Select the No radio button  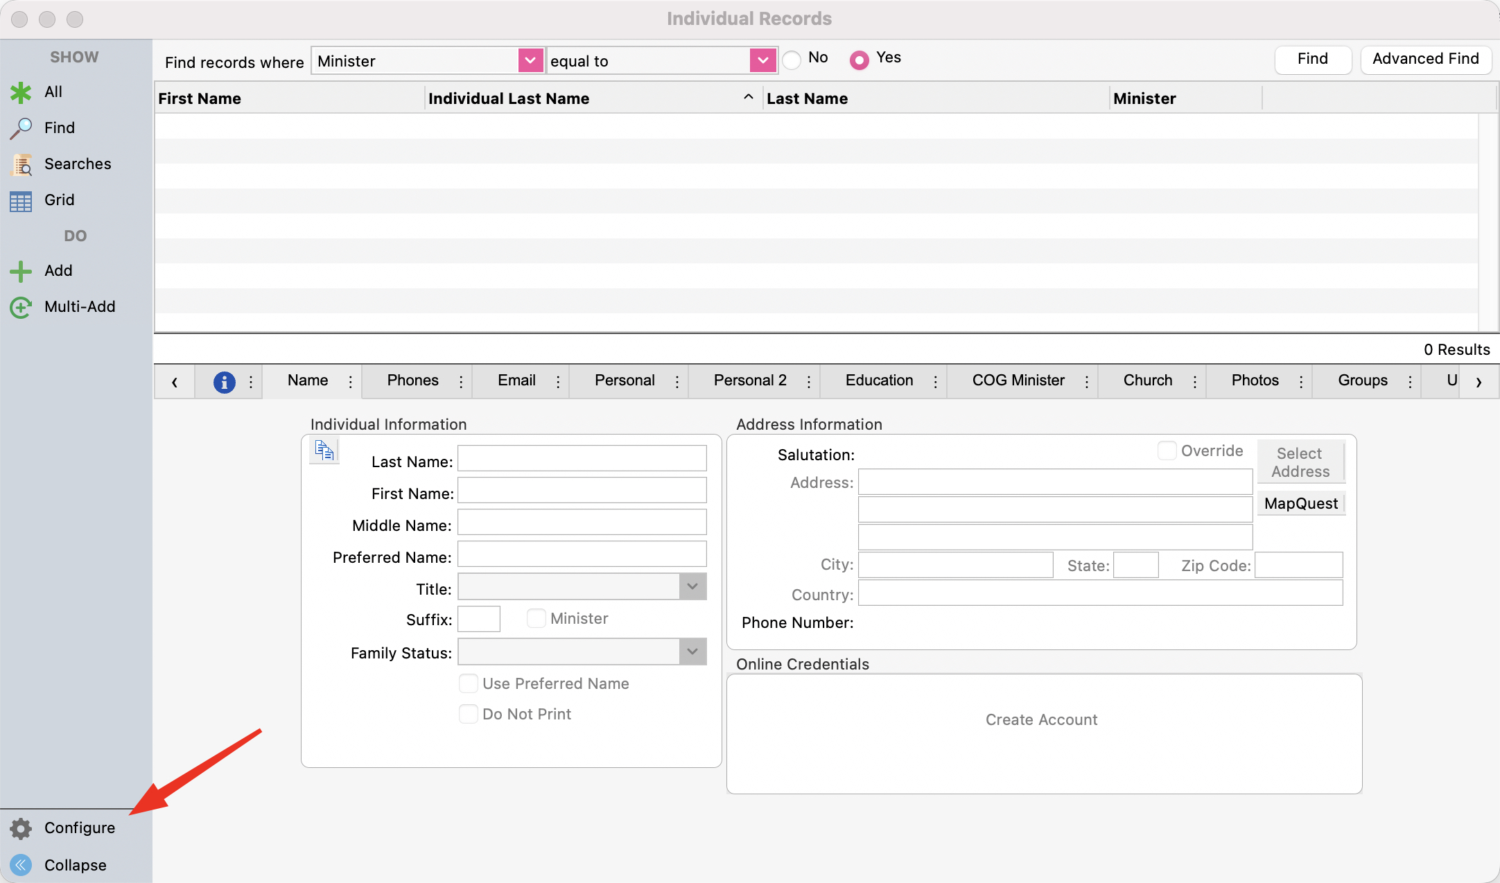pos(792,60)
